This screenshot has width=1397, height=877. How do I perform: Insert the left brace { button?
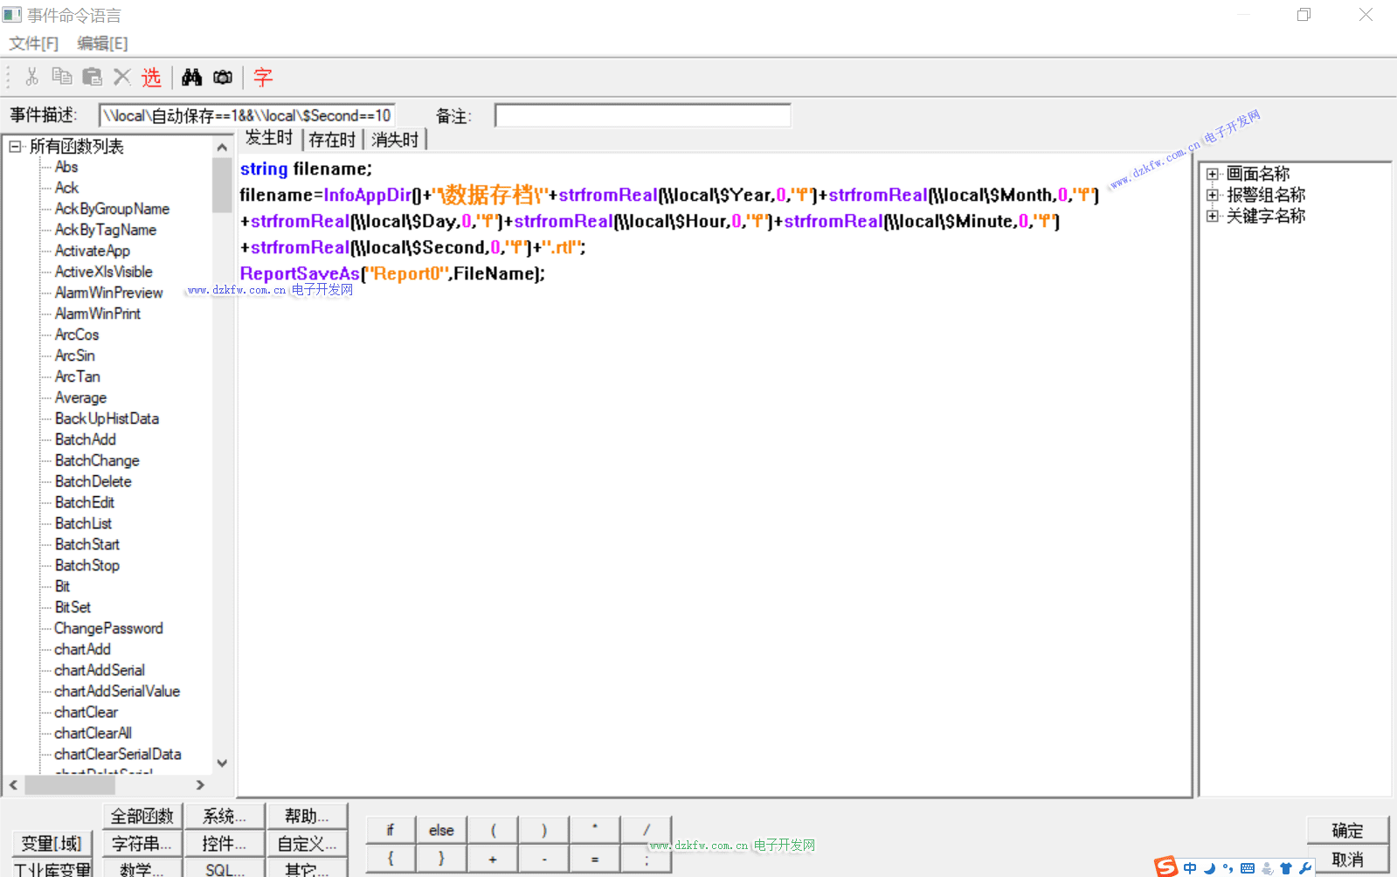(x=391, y=859)
